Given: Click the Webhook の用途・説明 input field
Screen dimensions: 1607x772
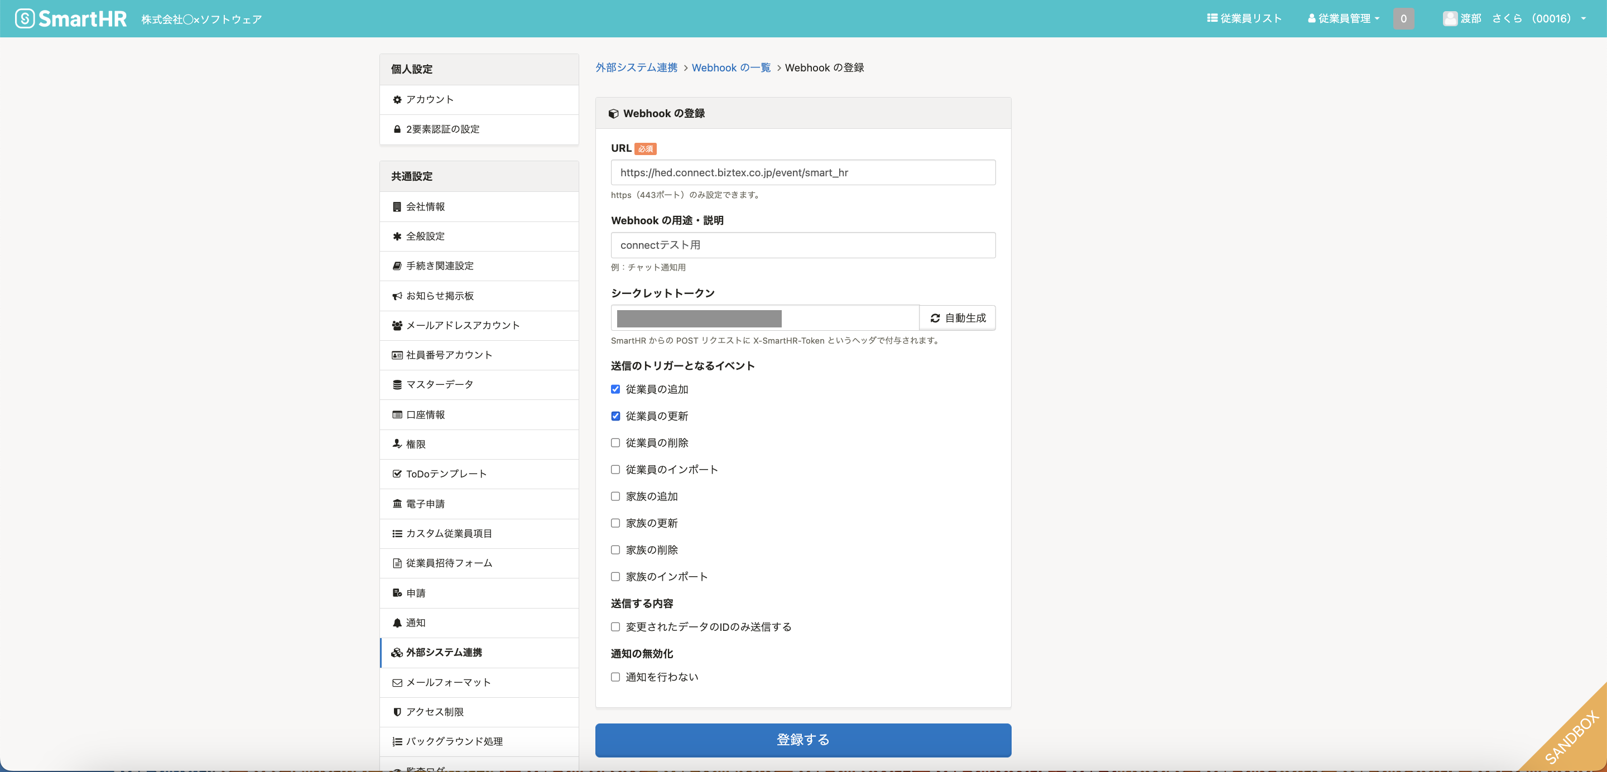Looking at the screenshot, I should click(x=803, y=245).
